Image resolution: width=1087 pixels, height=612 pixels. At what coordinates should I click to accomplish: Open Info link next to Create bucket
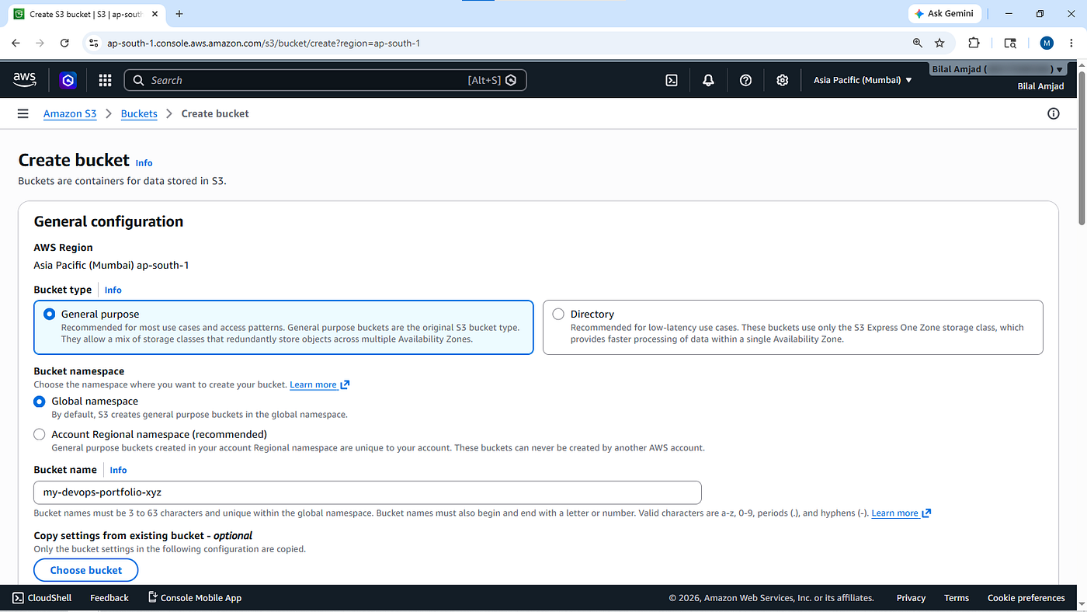pyautogui.click(x=144, y=163)
